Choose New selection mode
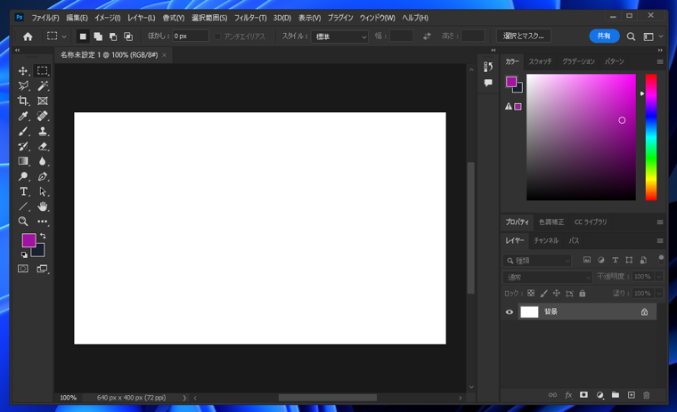The height and width of the screenshot is (412, 677). pos(83,36)
